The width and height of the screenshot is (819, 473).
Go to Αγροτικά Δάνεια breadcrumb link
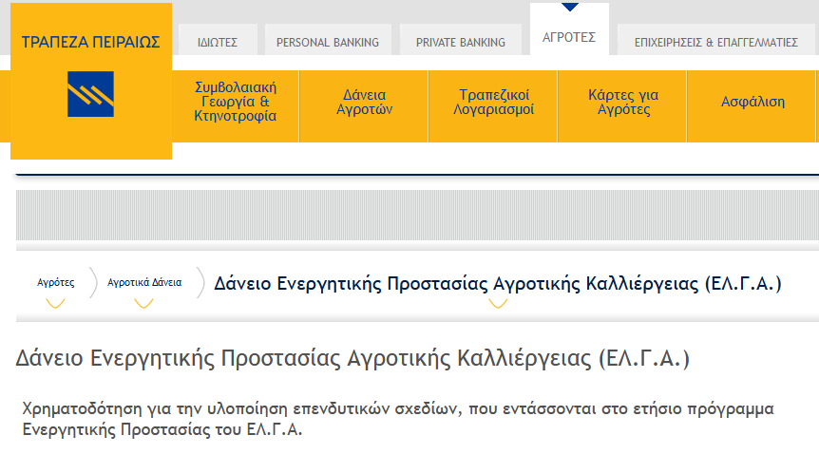(x=144, y=283)
